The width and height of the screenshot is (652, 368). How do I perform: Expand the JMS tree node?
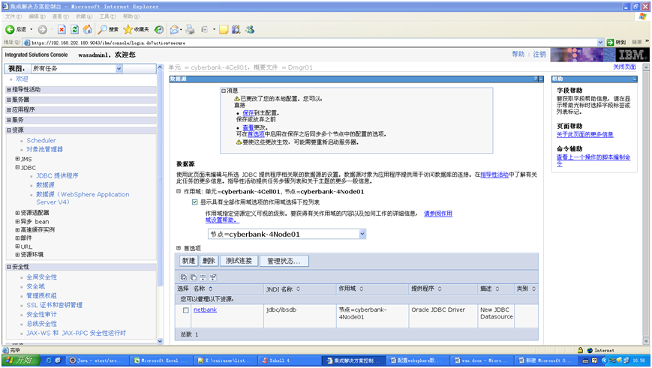point(17,159)
